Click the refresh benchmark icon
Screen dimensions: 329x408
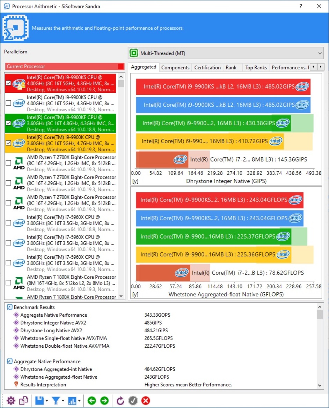tap(120, 400)
